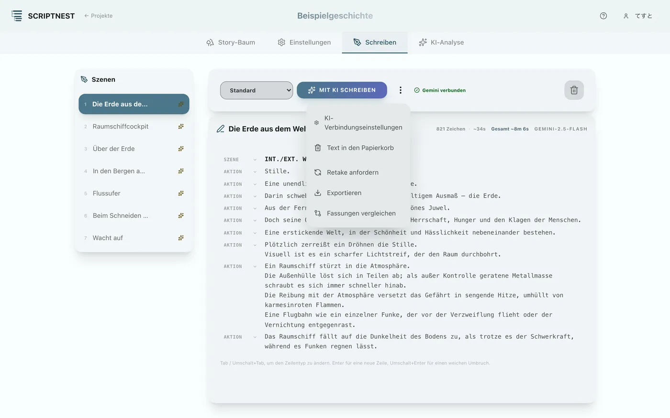Go back to Projekte
Screen dimensions: 670x418
(x=98, y=16)
